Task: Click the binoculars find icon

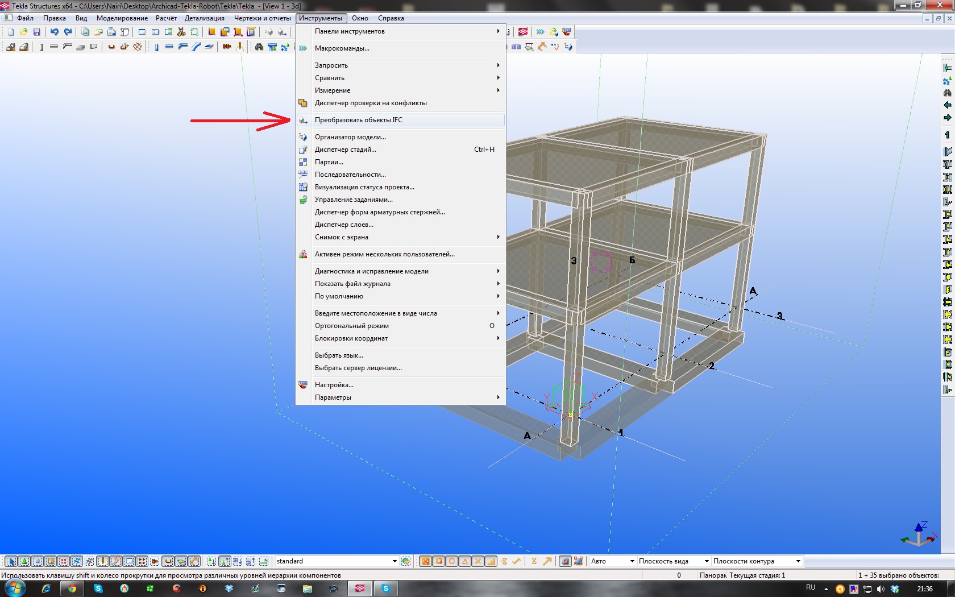Action: (259, 47)
